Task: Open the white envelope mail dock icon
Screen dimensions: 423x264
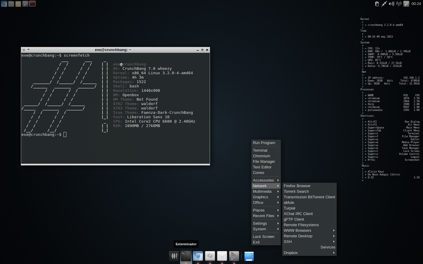Action: tap(222, 256)
